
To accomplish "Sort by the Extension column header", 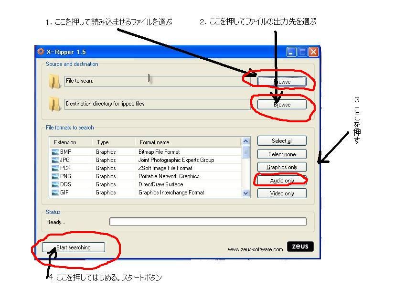I will coord(71,142).
